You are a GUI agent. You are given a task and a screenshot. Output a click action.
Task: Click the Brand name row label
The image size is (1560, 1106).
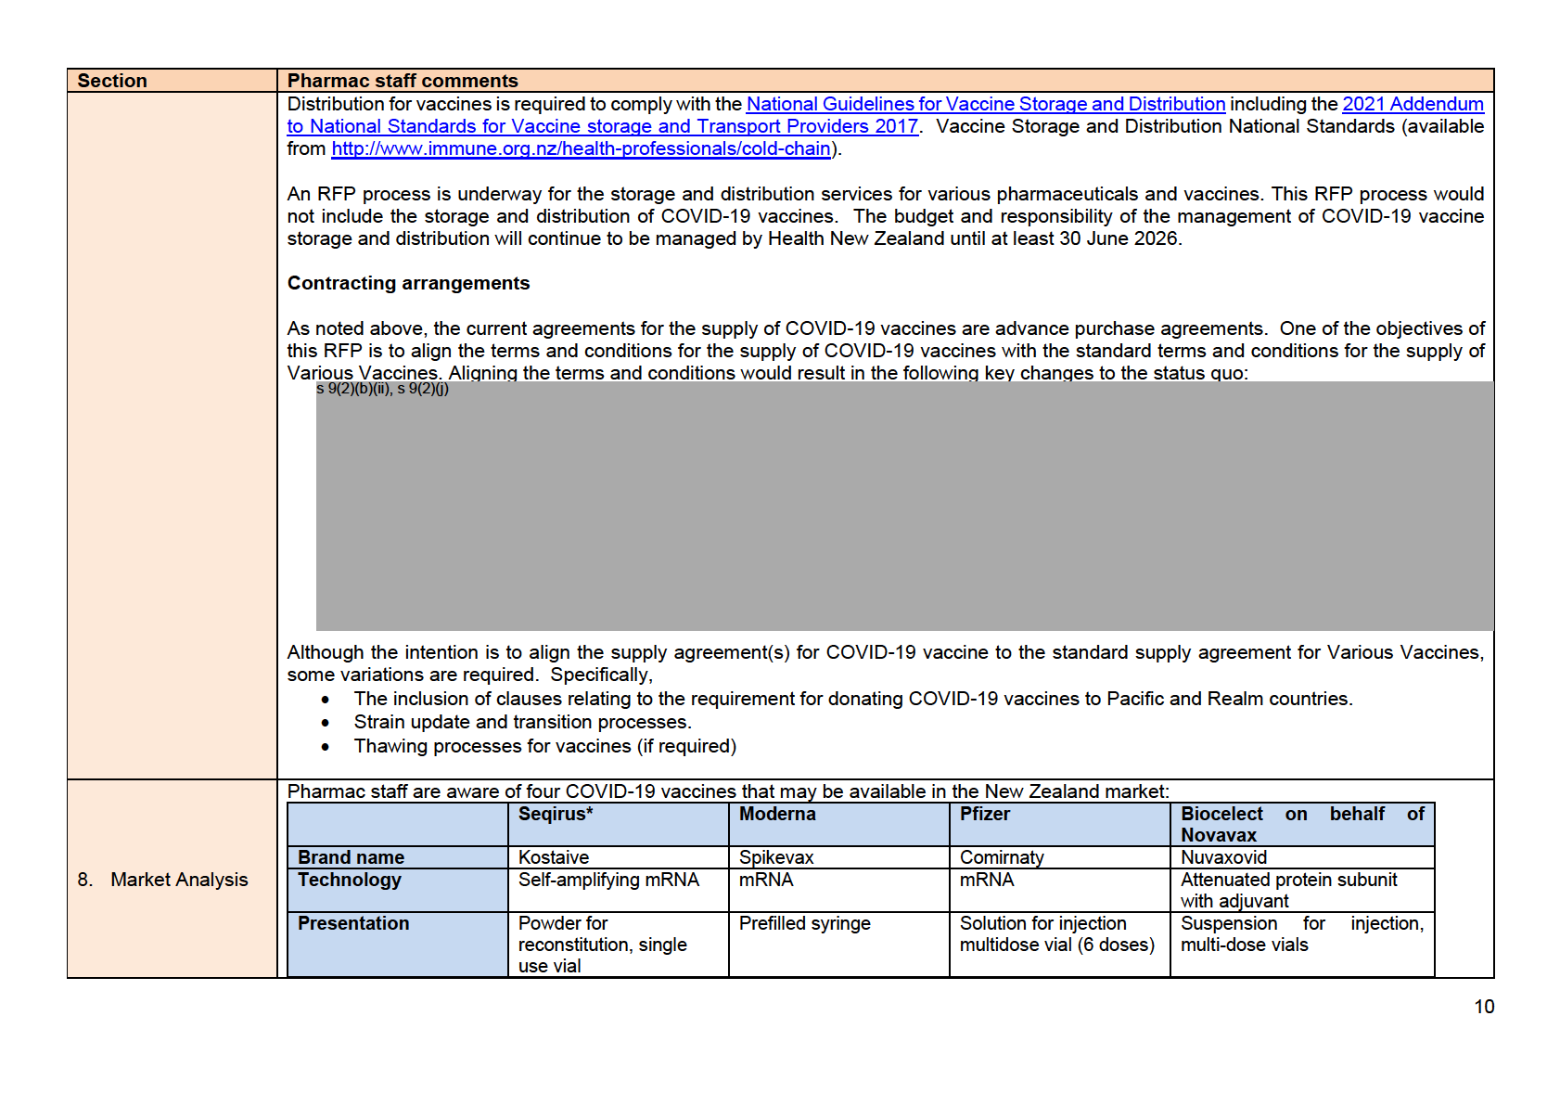pos(351,857)
